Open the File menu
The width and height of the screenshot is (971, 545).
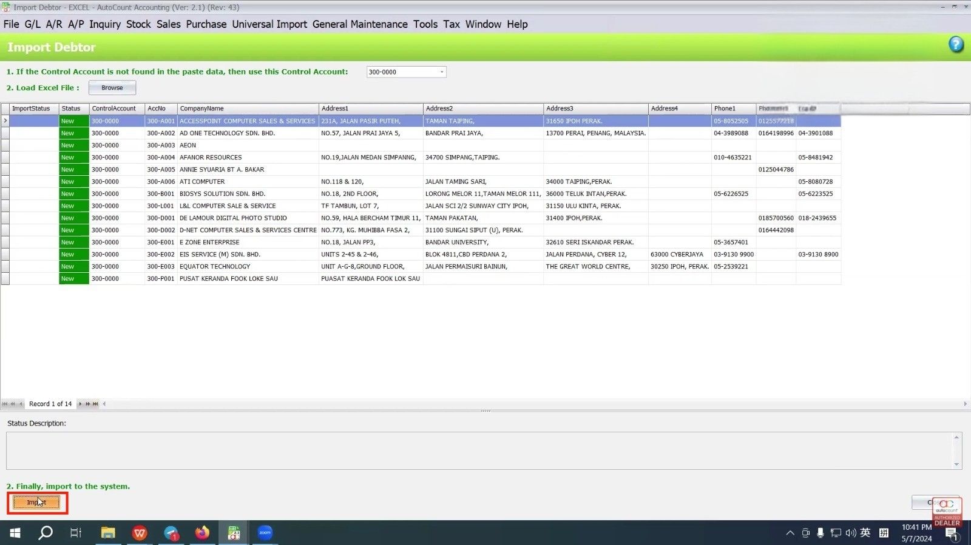(12, 24)
